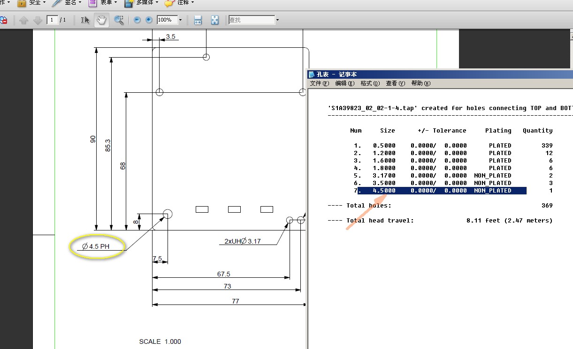Zoom out with the minus button

(137, 20)
